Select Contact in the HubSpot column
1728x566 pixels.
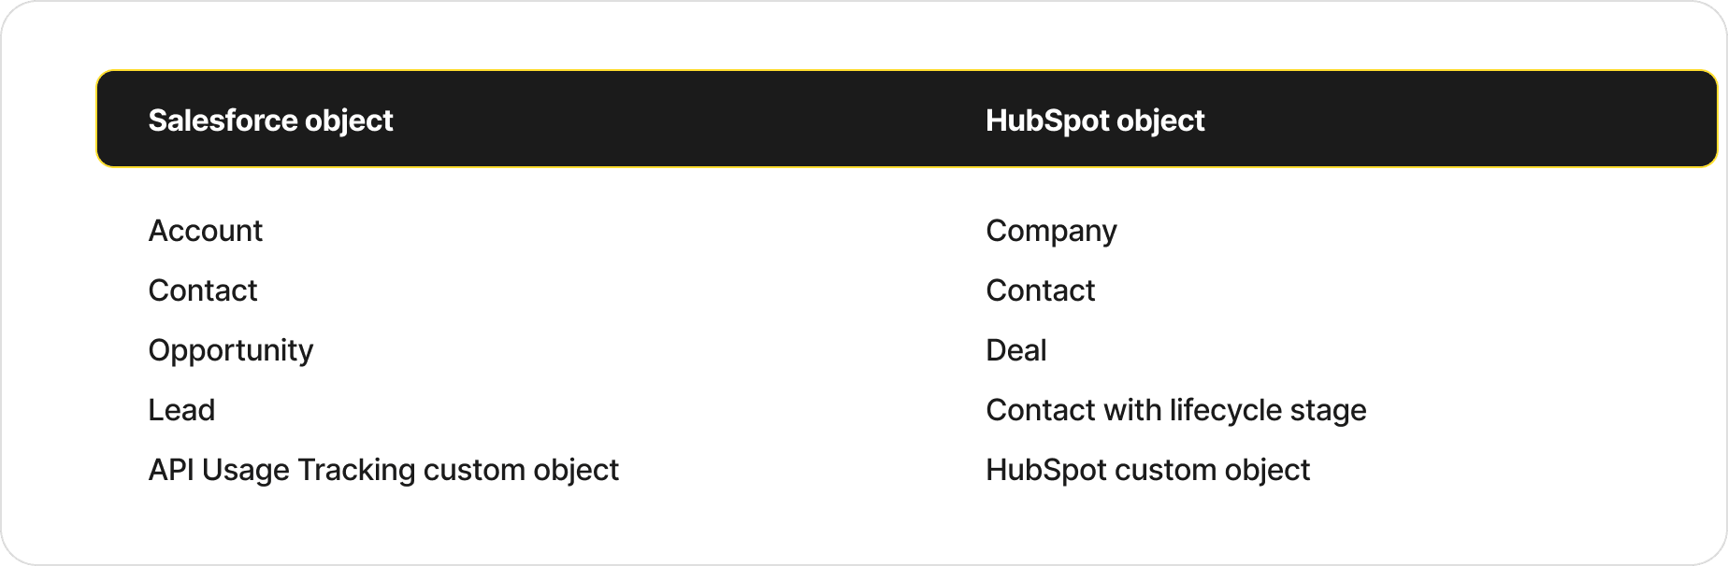[1040, 290]
